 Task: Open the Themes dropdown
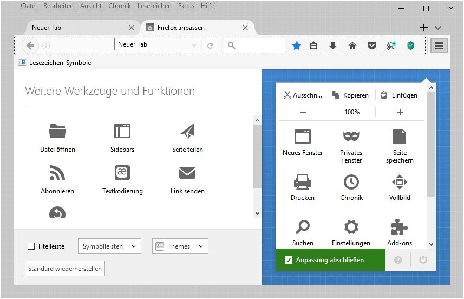(180, 246)
